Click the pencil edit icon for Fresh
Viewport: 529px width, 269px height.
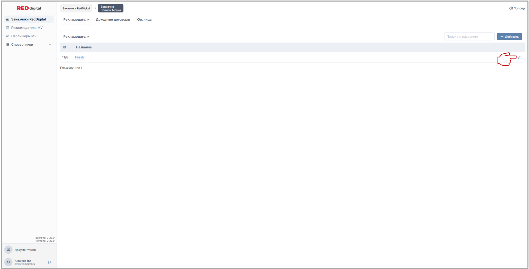(519, 57)
